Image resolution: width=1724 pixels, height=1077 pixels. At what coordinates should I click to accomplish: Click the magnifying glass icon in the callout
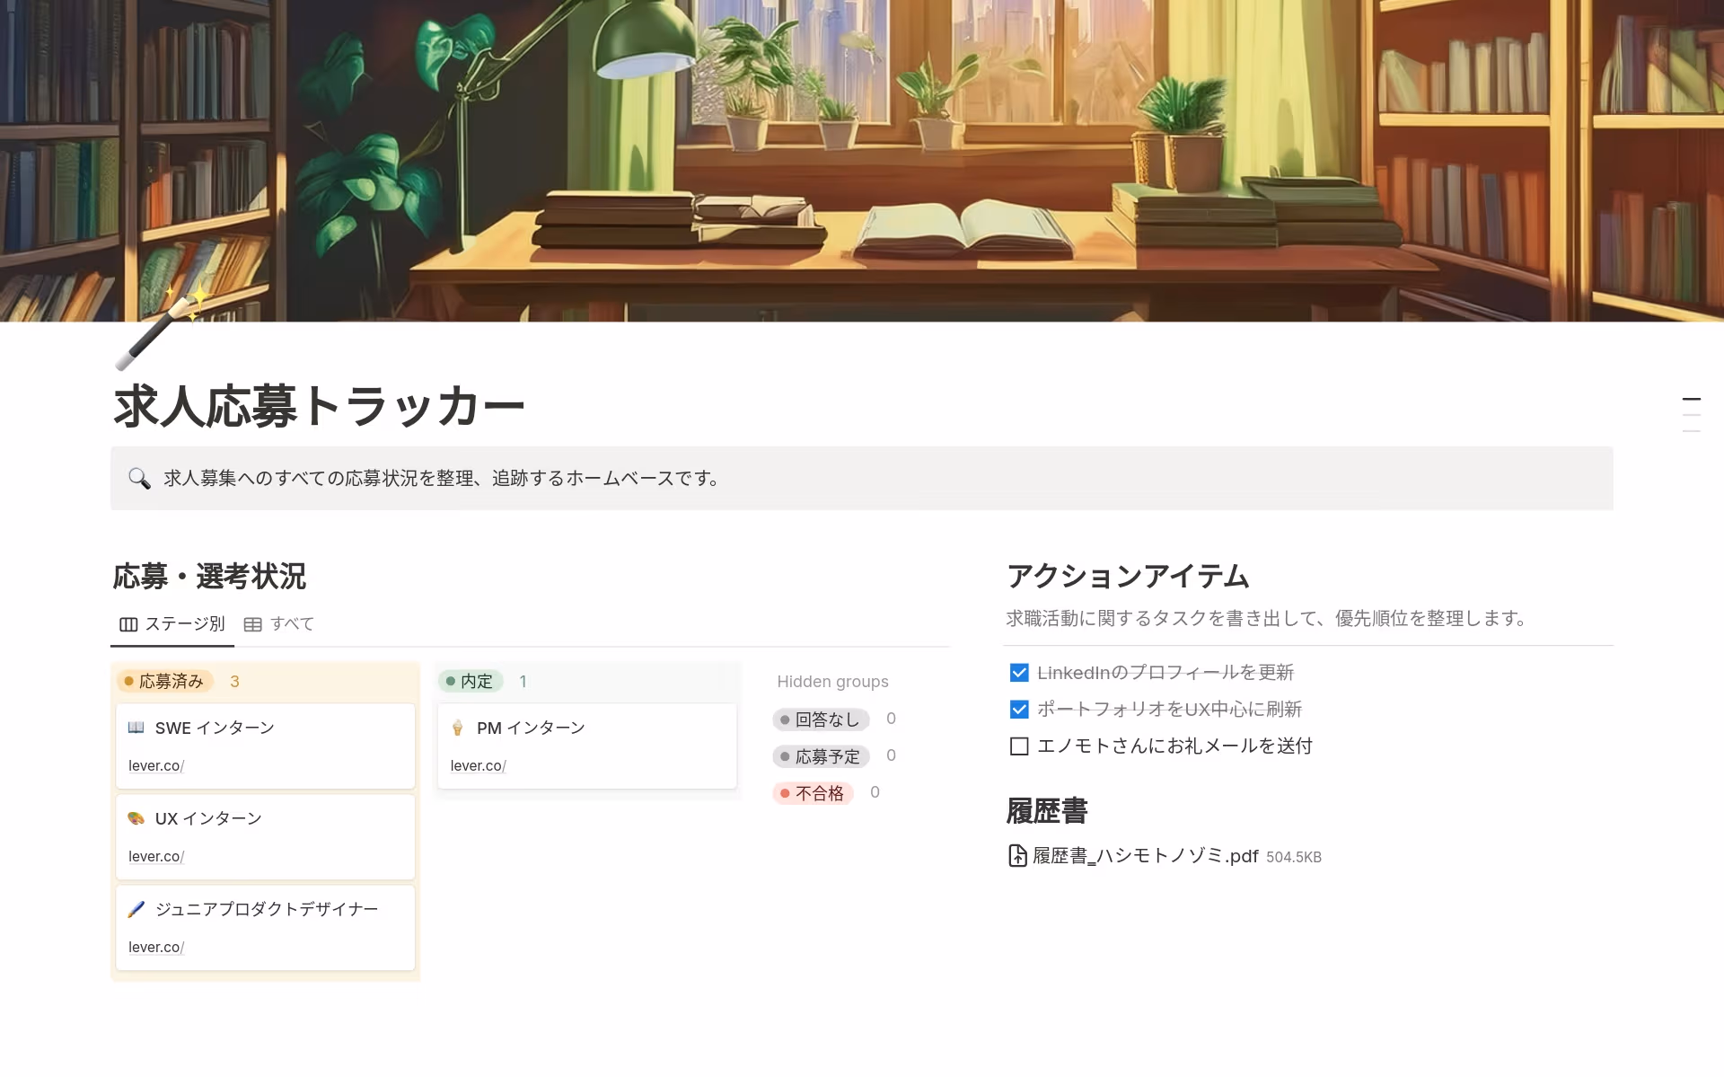coord(139,479)
